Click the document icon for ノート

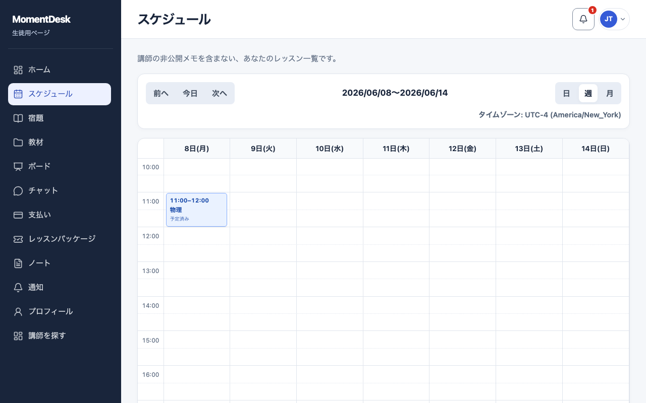click(x=18, y=263)
